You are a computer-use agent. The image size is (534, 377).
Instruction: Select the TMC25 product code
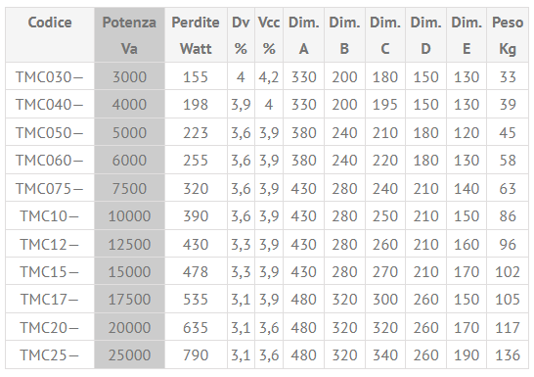click(50, 354)
